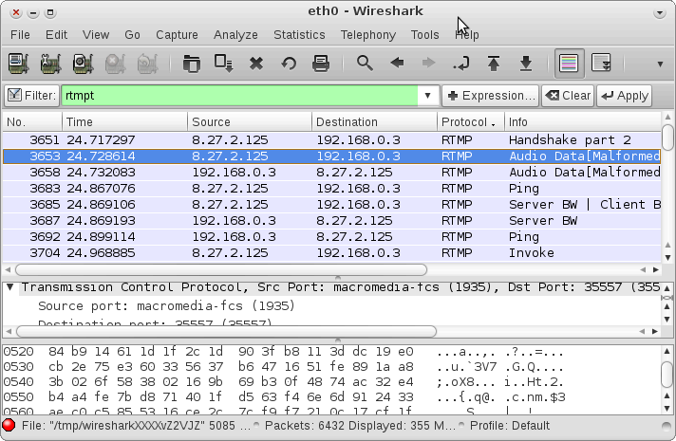Select packet 3651 Handshake part 2
Viewport: 676px width, 441px height.
click(x=331, y=140)
